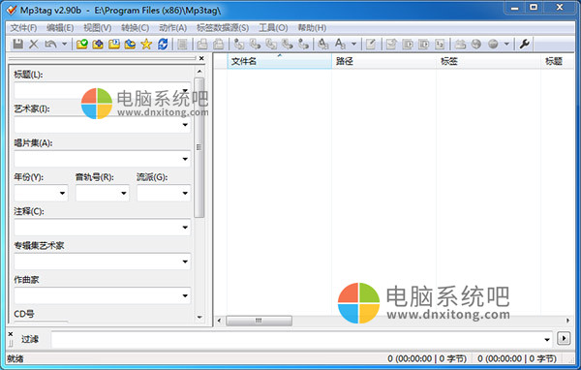Click the filter apply arrow button
This screenshot has width=581, height=370.
564,338
